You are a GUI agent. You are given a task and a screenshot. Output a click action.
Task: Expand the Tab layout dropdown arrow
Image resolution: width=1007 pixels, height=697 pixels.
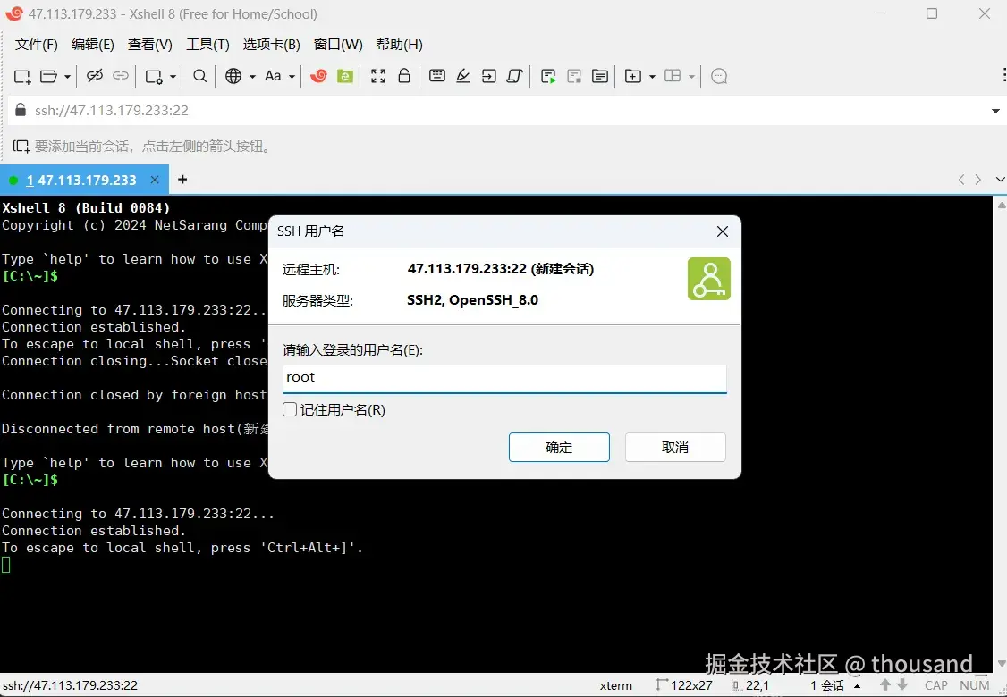pyautogui.click(x=691, y=76)
